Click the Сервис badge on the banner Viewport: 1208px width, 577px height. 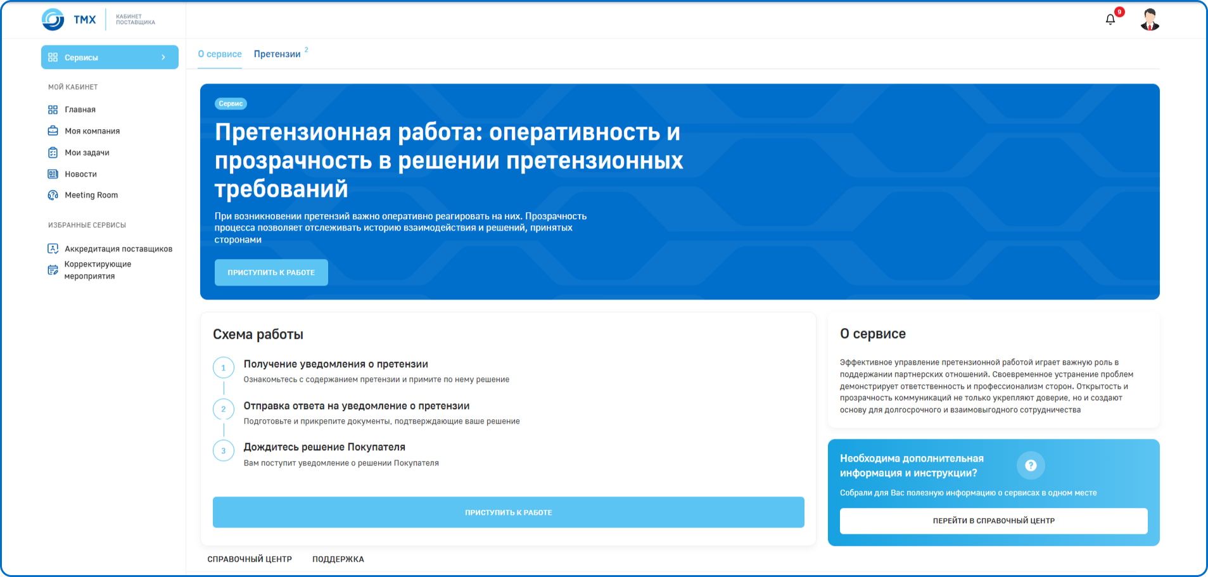coord(231,103)
